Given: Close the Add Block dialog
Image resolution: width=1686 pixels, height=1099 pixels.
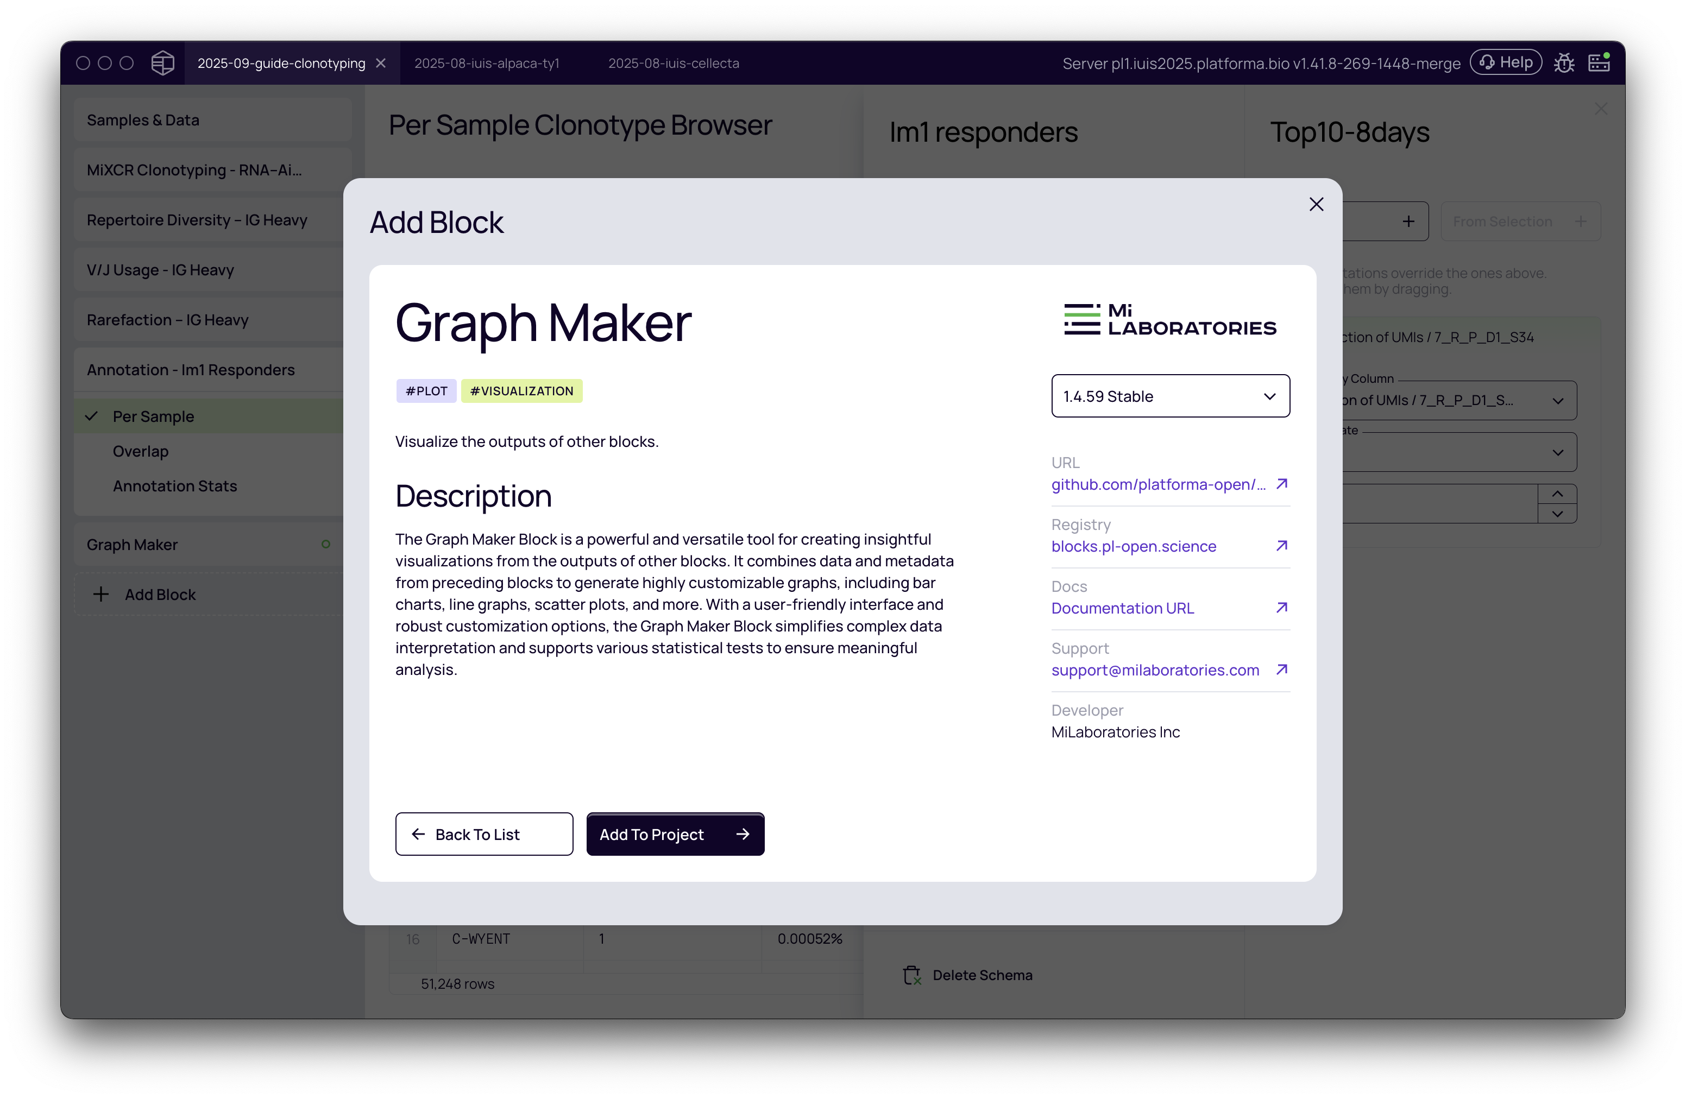Looking at the screenshot, I should pos(1316,204).
